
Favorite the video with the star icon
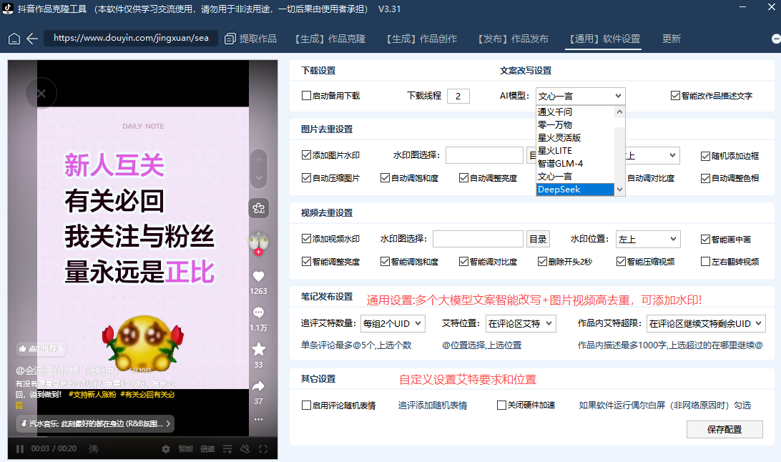[x=258, y=349]
